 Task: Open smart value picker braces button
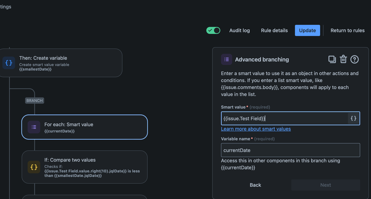pyautogui.click(x=354, y=118)
